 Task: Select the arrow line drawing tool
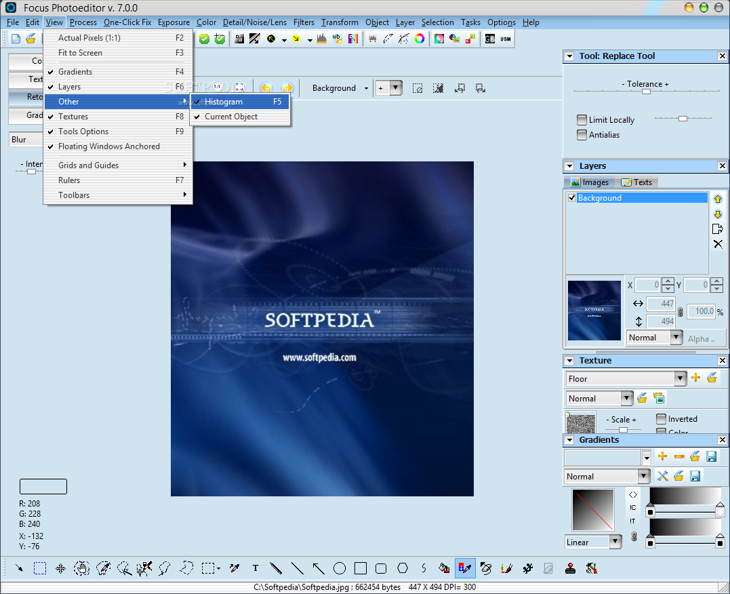pos(319,568)
